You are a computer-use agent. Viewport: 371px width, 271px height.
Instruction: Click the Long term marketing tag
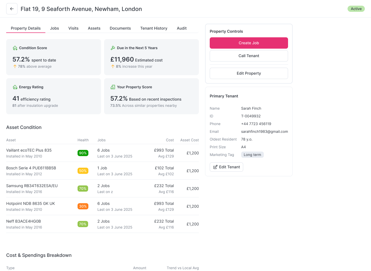coord(252,155)
